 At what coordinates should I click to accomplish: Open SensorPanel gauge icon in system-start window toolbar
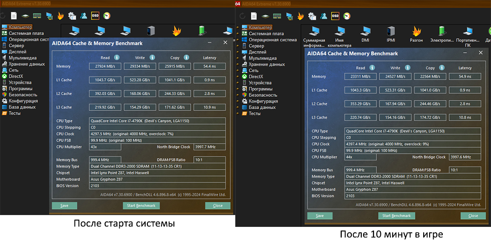[x=107, y=15]
